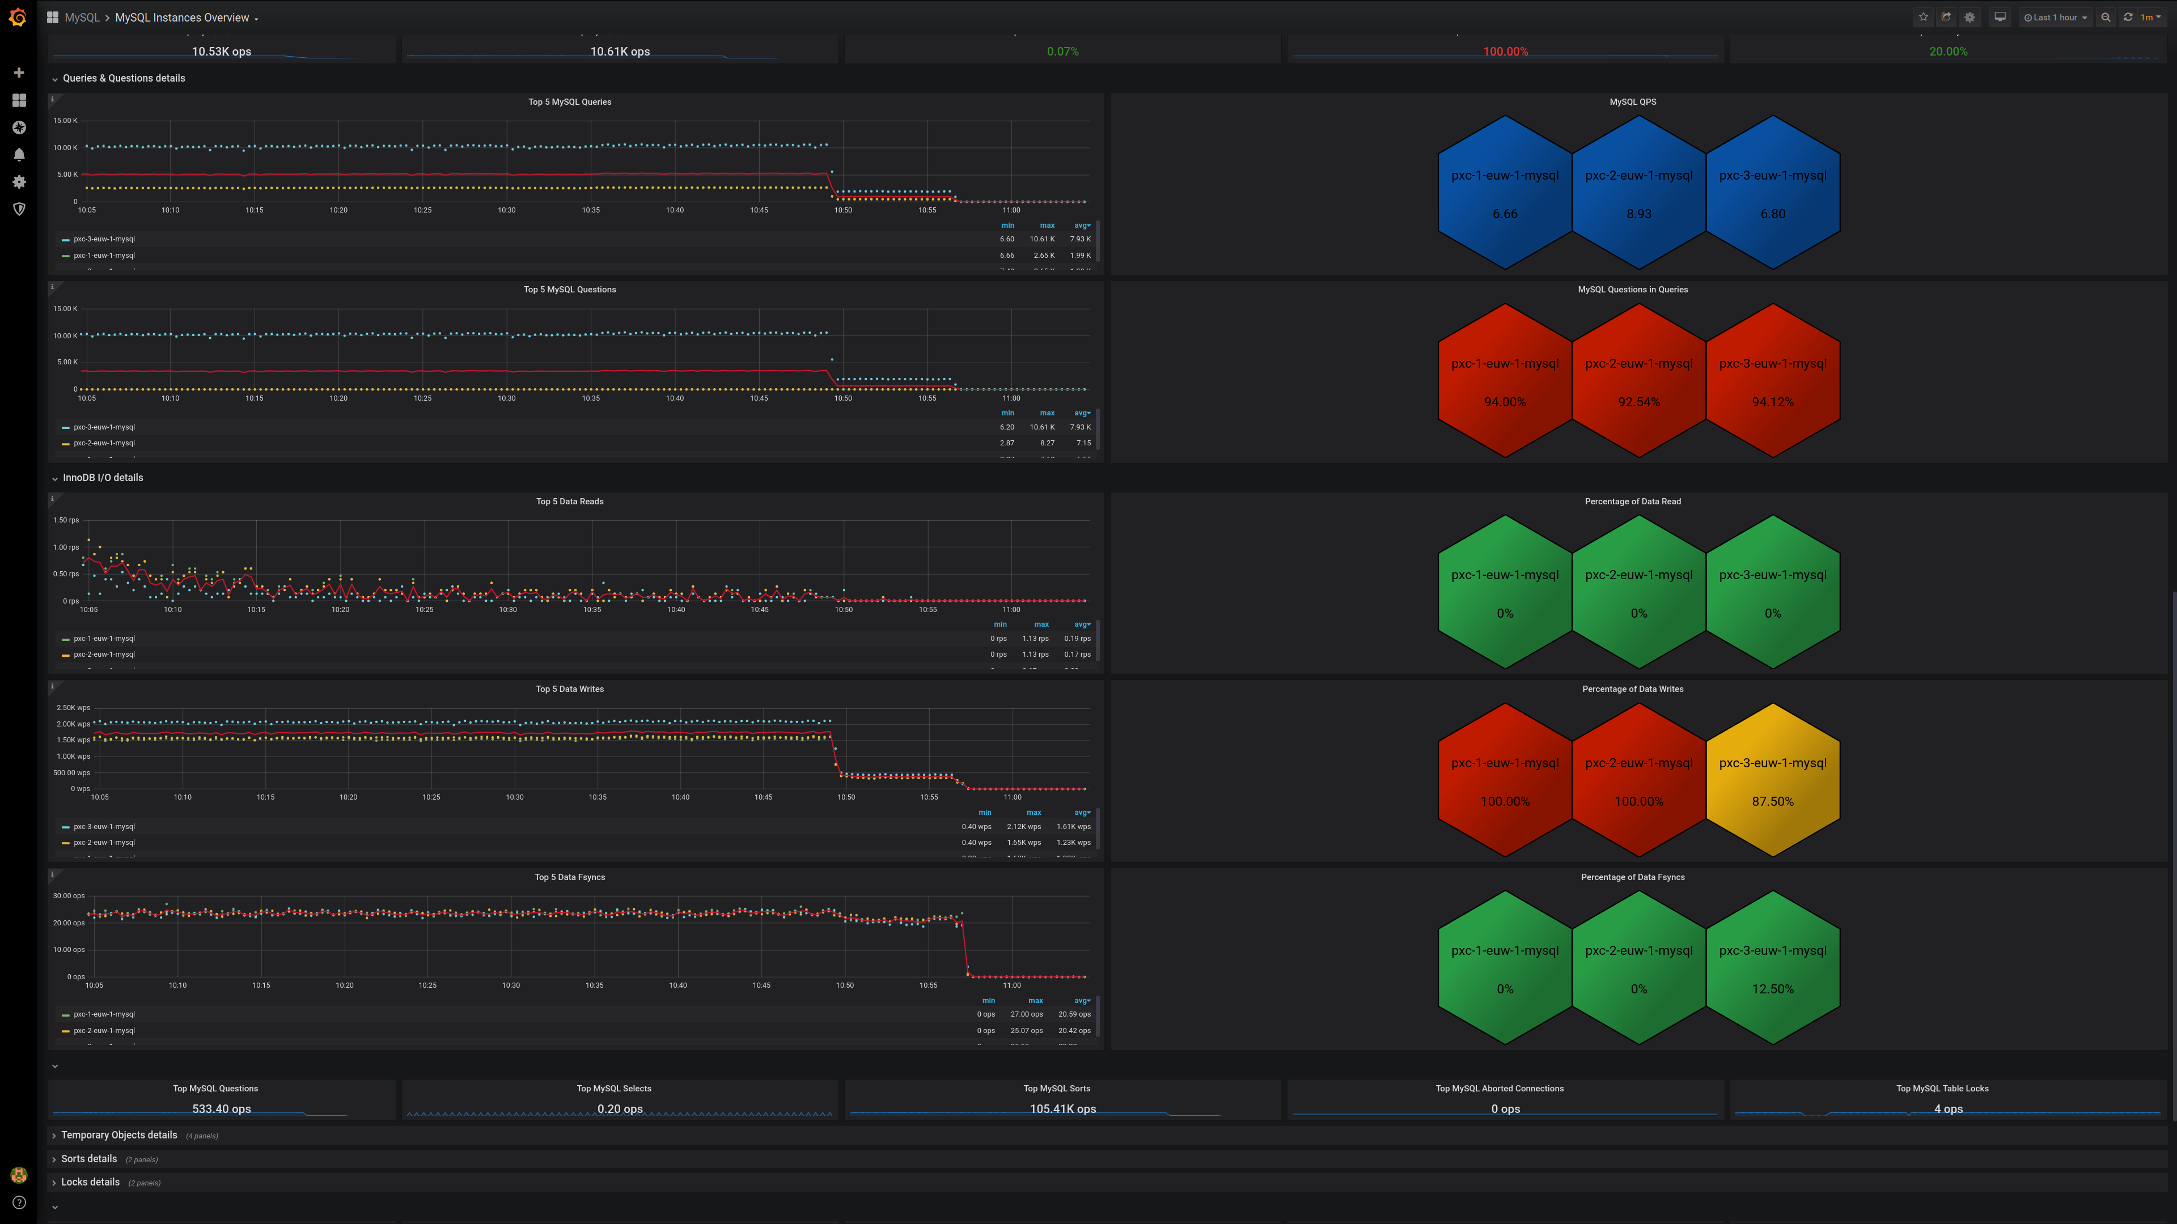Toggle pxc-1-euw-1-mysql series in Top 5 Data Reads legend

104,639
